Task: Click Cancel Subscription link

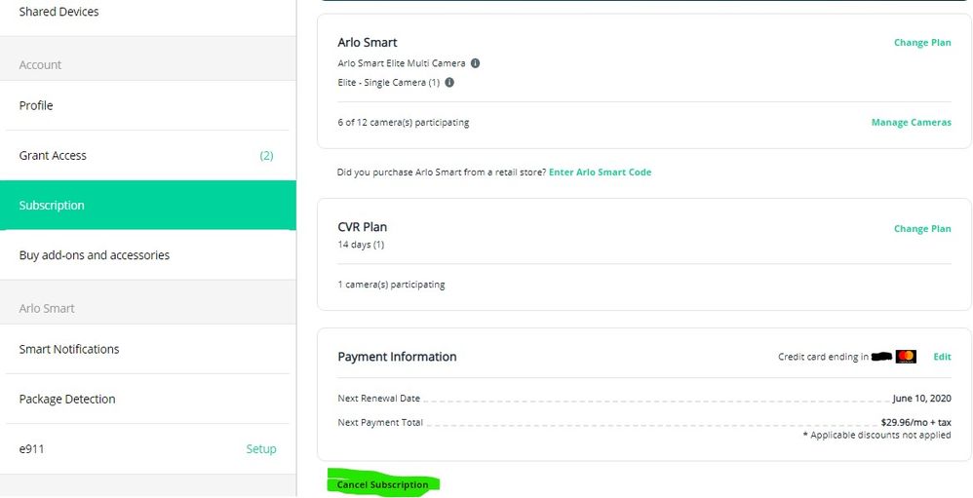Action: (x=382, y=485)
